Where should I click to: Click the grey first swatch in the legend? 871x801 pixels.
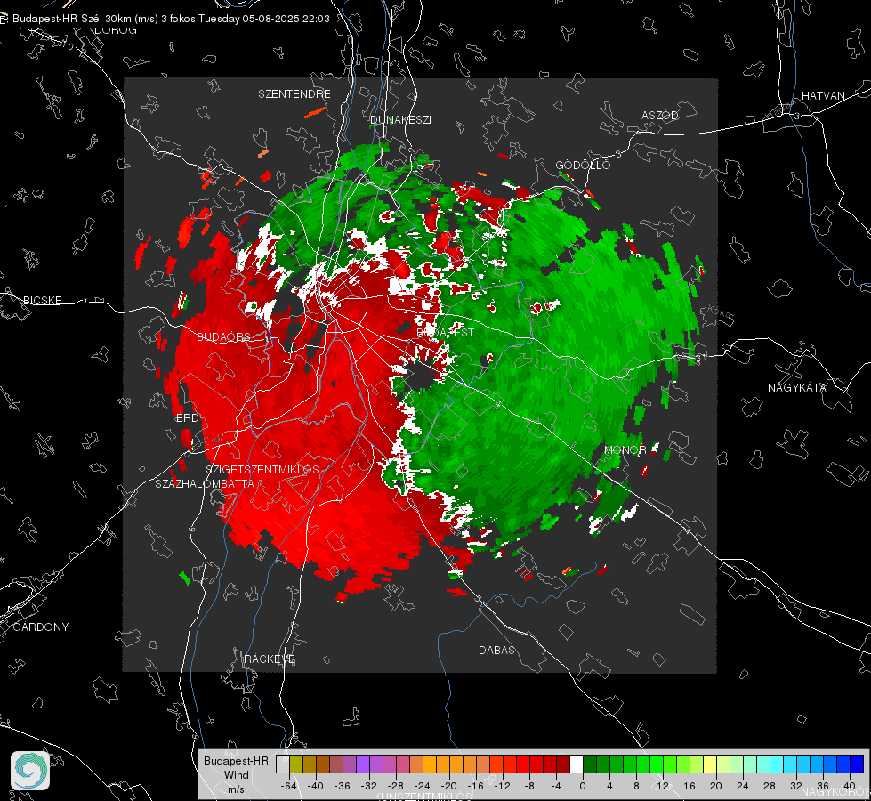282,764
